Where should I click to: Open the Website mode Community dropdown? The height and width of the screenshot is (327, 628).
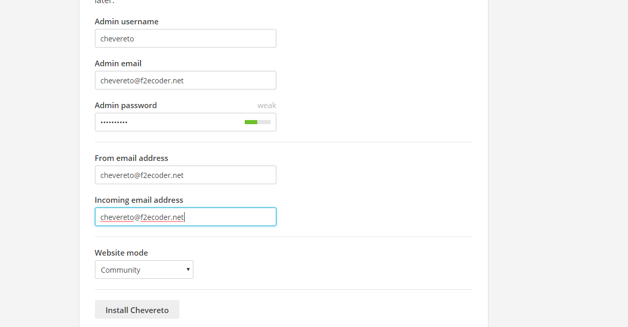(x=144, y=270)
